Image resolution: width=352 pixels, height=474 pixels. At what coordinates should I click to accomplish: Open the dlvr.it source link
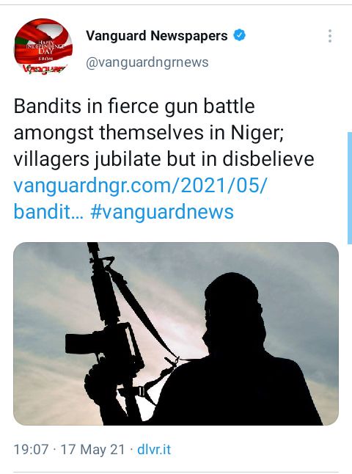point(154,450)
